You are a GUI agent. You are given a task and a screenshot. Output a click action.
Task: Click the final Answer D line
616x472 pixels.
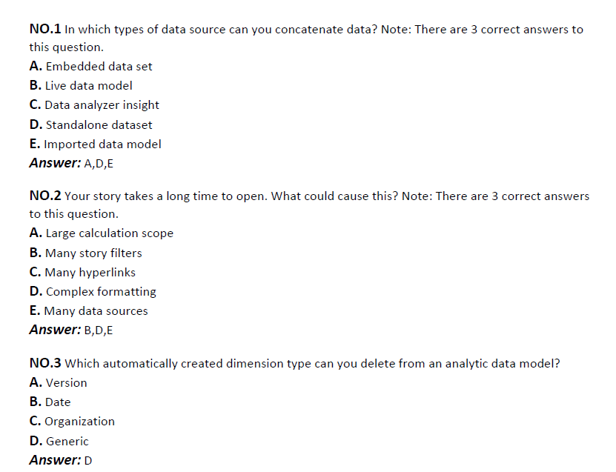pos(61,460)
